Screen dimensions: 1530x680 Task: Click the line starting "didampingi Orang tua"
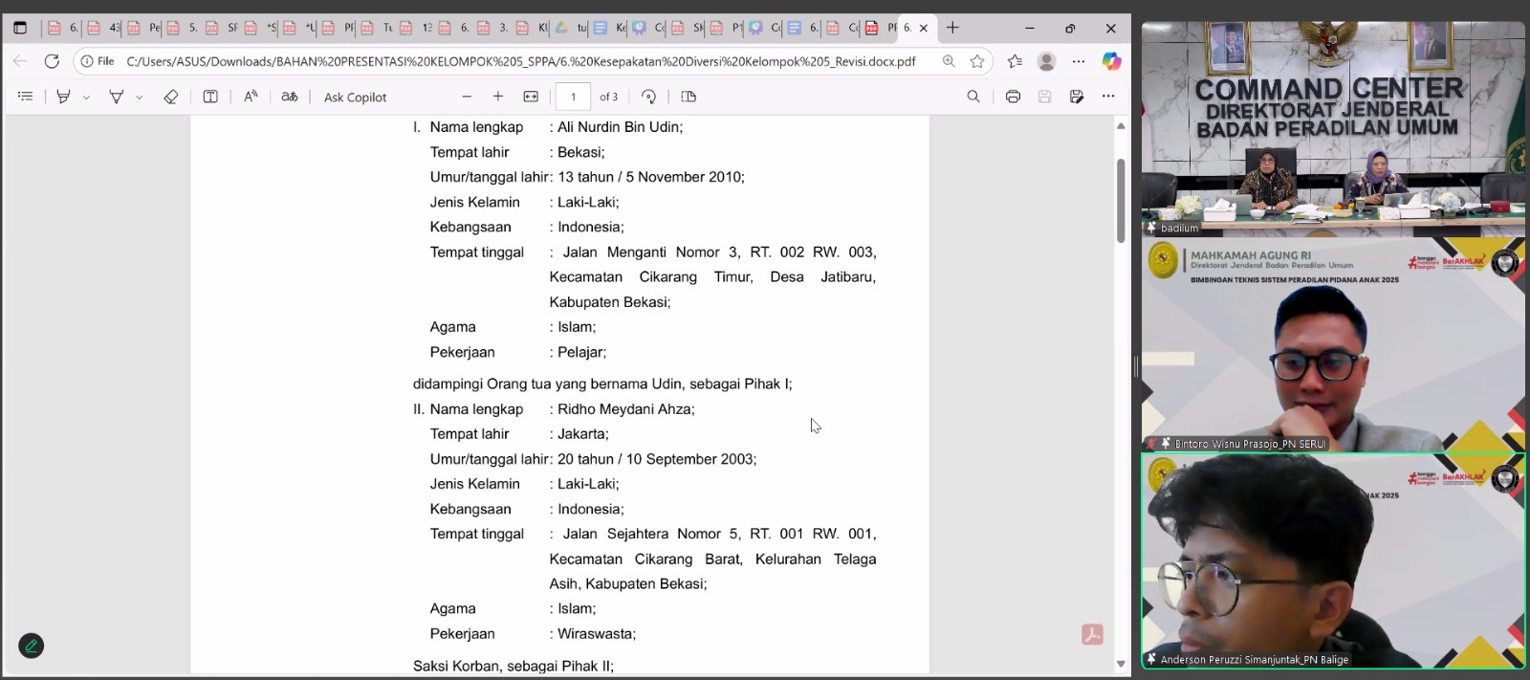tap(602, 384)
